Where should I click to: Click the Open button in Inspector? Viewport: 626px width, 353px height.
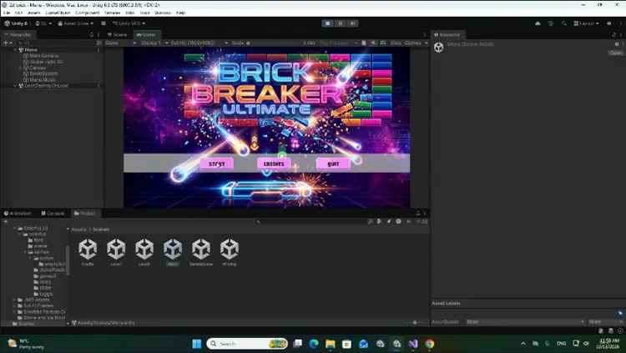click(x=615, y=53)
